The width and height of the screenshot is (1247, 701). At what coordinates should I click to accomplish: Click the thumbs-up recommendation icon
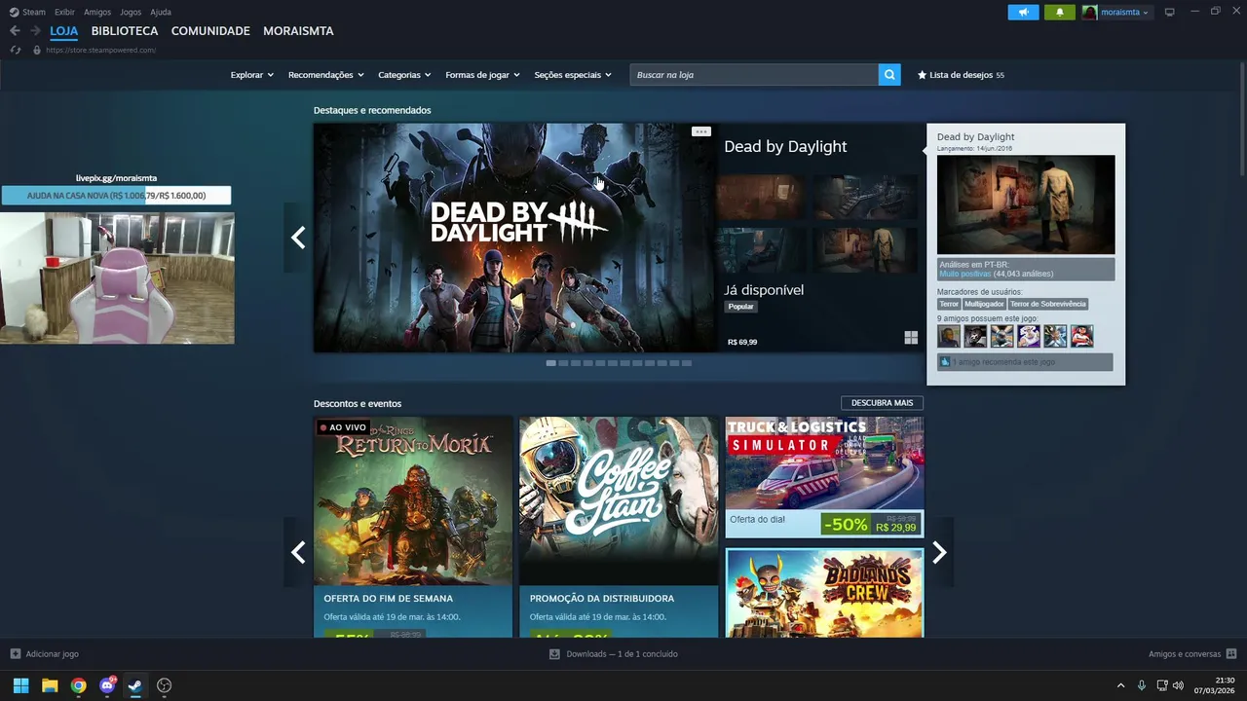point(944,362)
